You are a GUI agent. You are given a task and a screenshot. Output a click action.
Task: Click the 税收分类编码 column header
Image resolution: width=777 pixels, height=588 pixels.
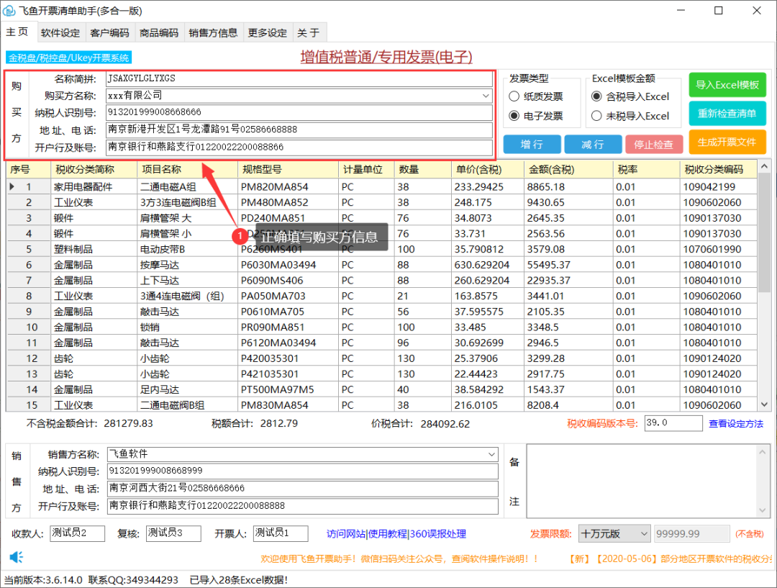pos(719,170)
